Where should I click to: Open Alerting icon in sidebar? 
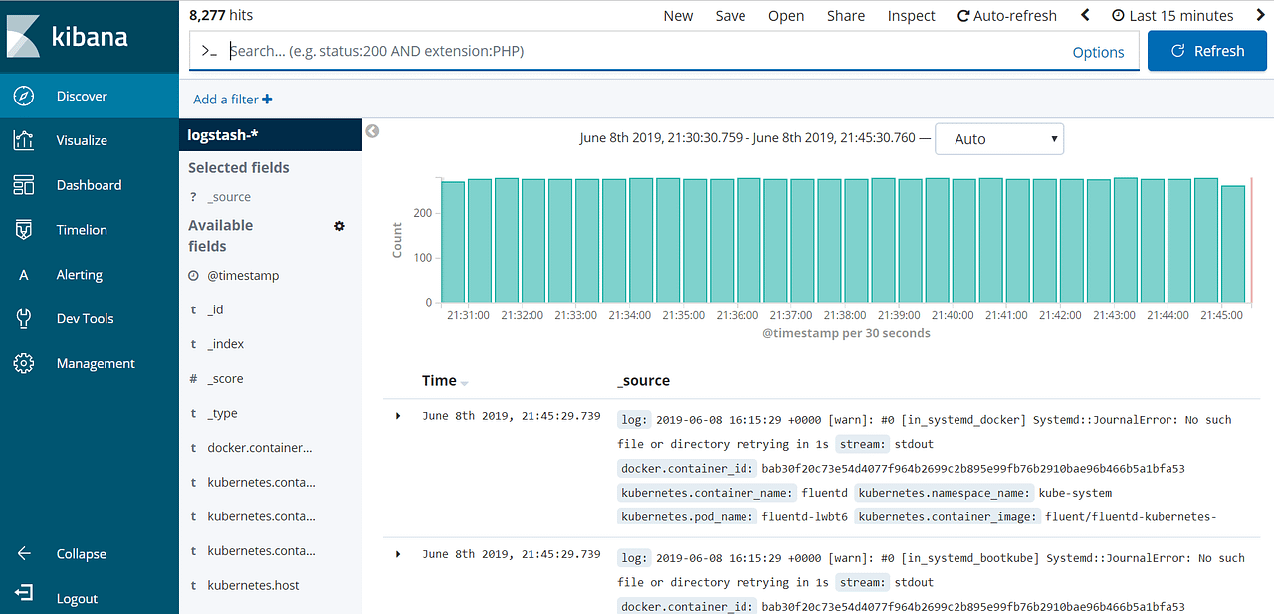click(x=24, y=275)
